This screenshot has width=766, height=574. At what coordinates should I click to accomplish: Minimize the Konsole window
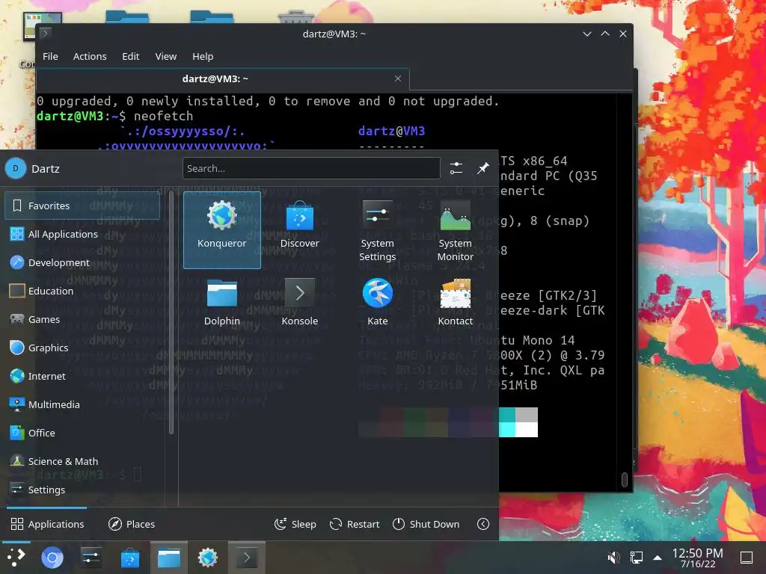(587, 34)
